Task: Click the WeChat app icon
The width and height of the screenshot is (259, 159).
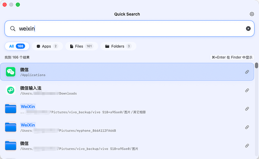Action: 11,72
